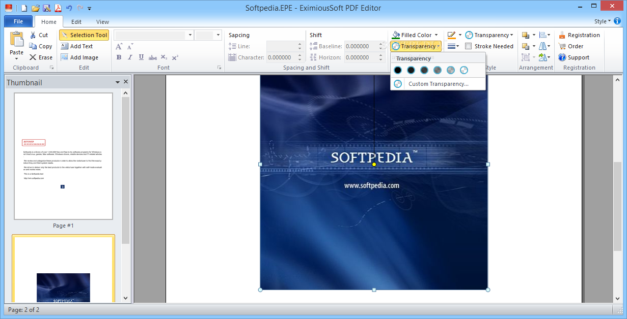Open Registration from the ribbon
This screenshot has width=627, height=319.
(x=579, y=35)
